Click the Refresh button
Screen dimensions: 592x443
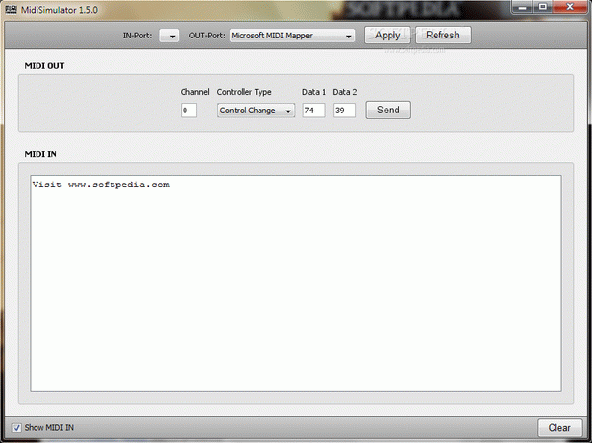(443, 36)
